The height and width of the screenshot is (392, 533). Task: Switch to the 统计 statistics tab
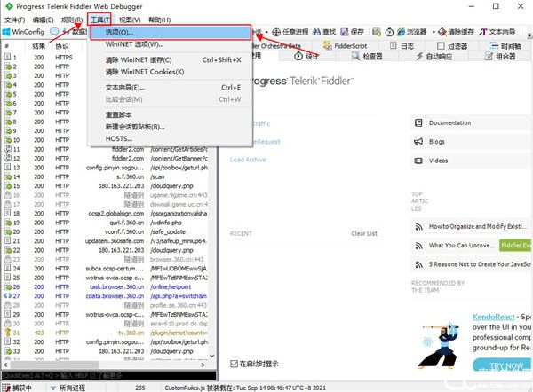coord(306,56)
